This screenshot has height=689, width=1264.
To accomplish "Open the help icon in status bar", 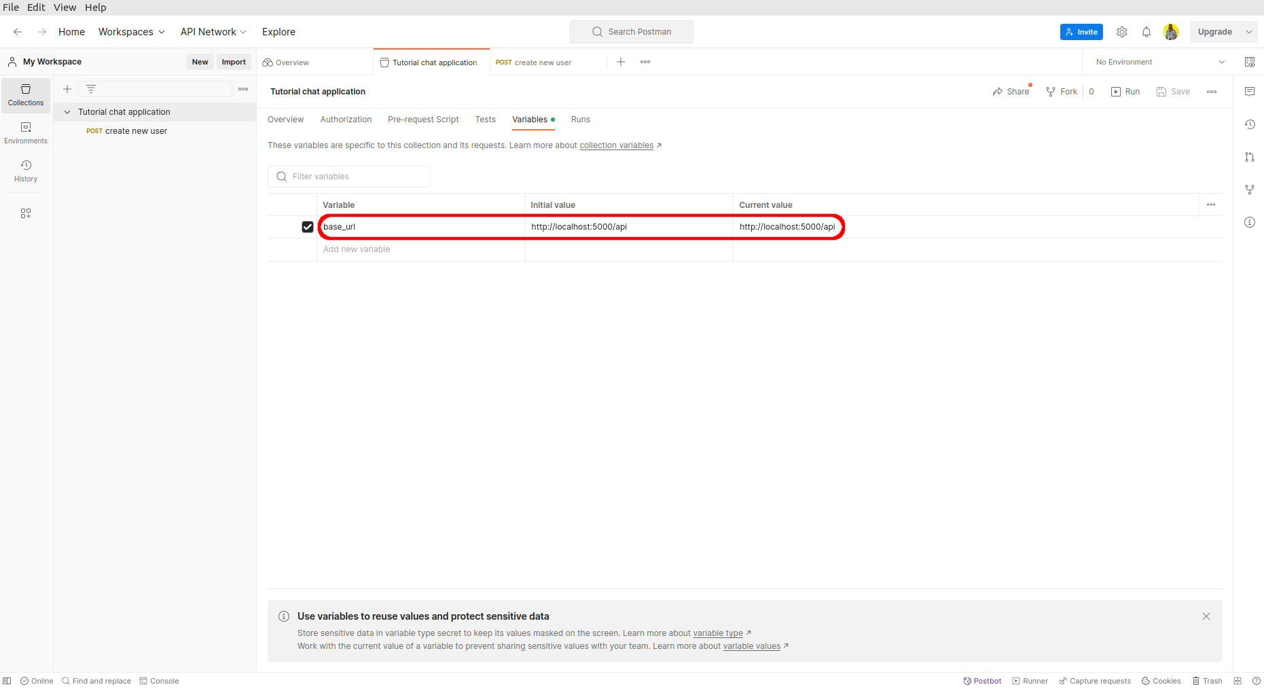I will coord(1257,681).
